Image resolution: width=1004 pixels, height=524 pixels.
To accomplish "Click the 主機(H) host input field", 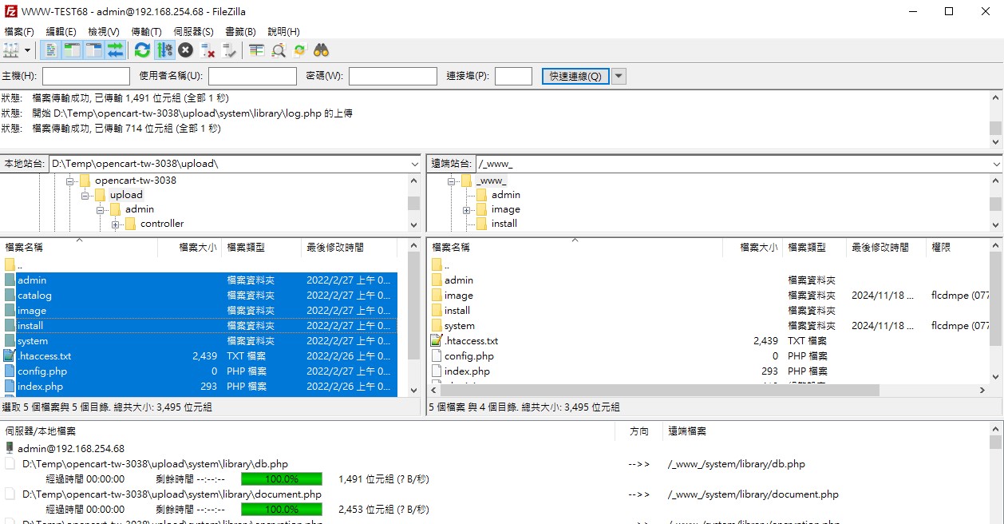I will 86,76.
